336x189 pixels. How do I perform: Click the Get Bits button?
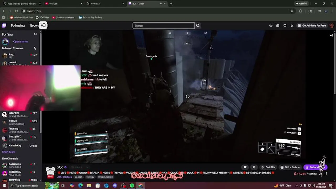(x=268, y=167)
